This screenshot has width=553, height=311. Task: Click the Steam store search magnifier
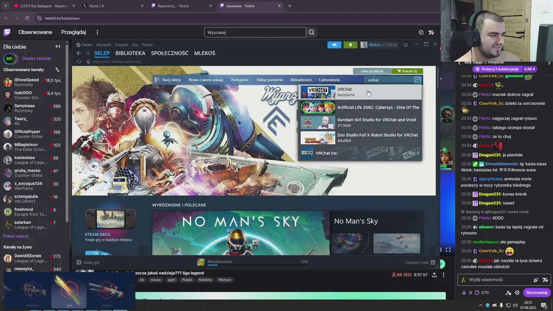(417, 80)
